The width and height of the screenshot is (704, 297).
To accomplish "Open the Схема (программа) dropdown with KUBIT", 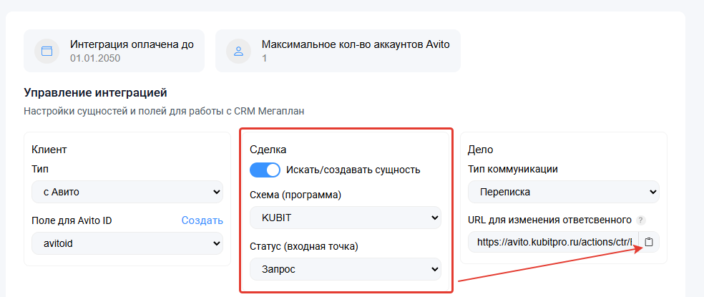I will 346,218.
